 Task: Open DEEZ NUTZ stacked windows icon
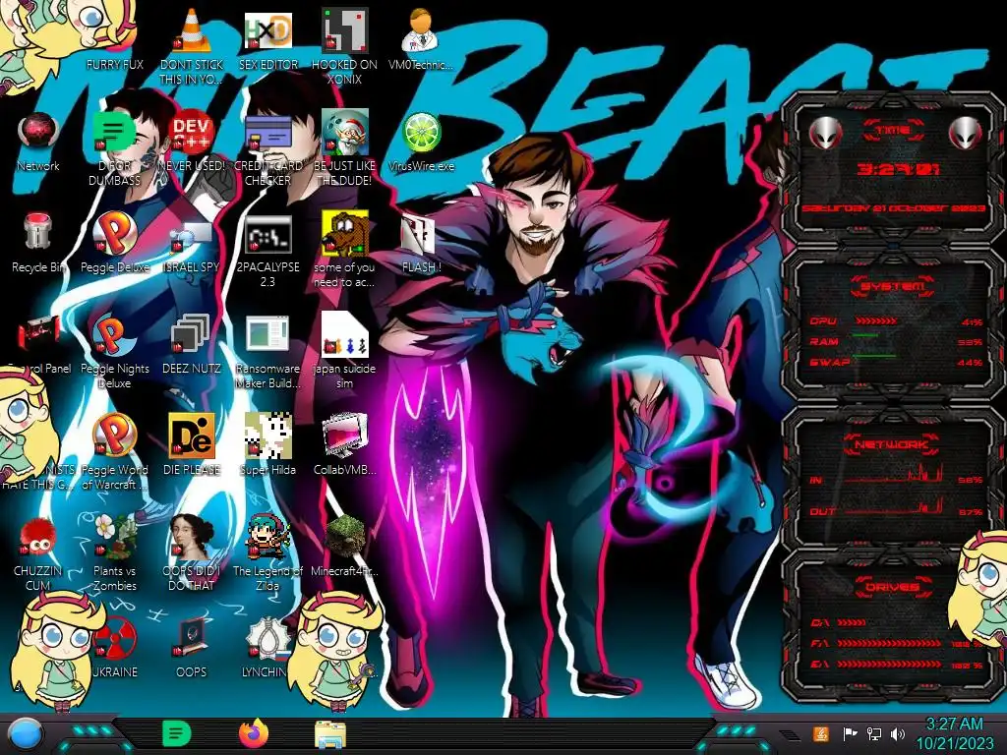[192, 334]
